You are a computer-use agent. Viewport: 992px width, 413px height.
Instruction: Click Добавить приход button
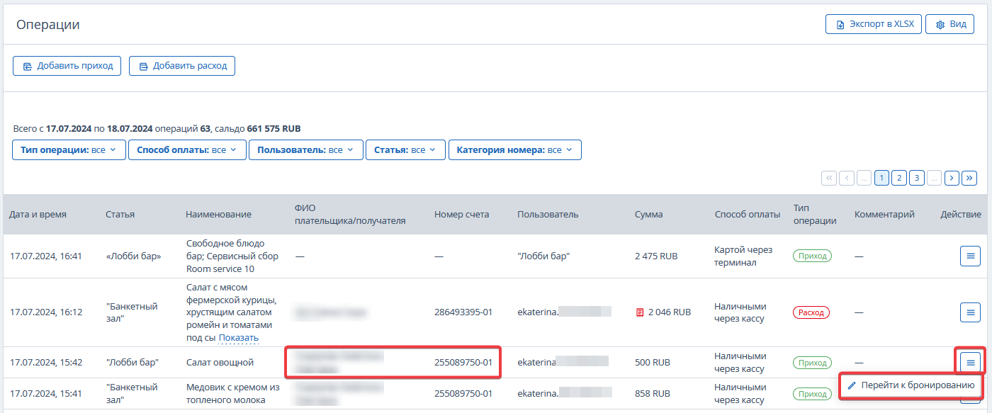(67, 66)
